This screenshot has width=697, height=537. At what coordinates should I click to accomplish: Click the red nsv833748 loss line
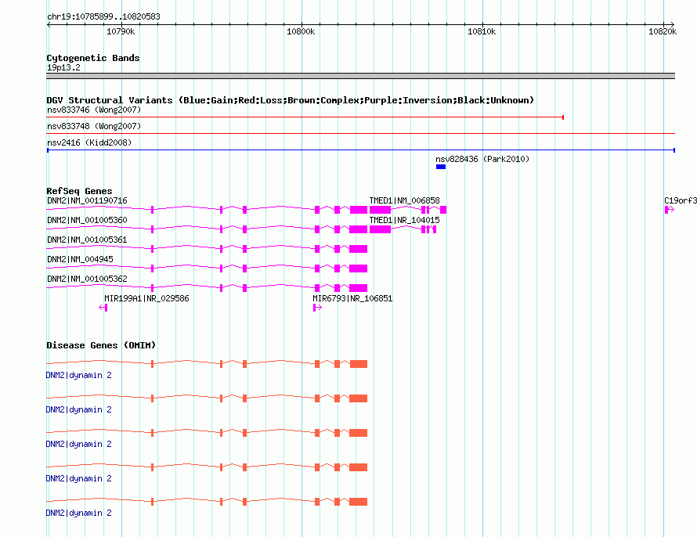coord(360,133)
